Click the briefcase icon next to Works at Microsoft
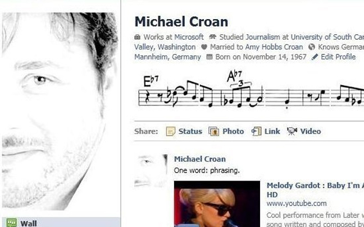Screen dimensions: 364x227 click(138, 37)
